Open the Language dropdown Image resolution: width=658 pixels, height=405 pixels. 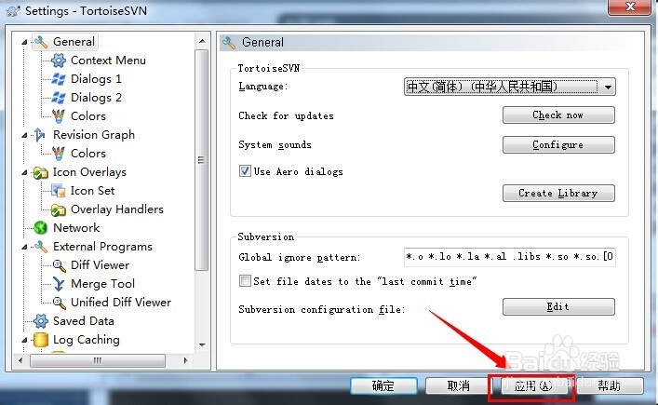pyautogui.click(x=509, y=87)
